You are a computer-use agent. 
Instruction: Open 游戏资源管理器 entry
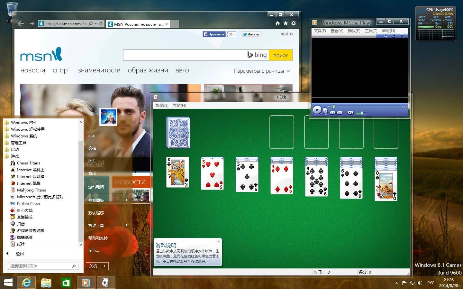coord(27,231)
